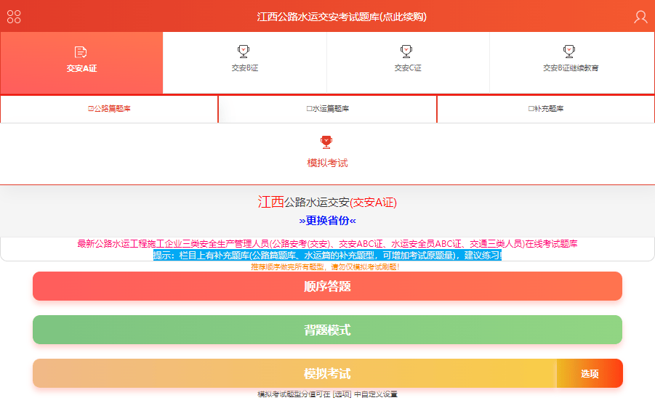
Task: Switch to the 交安B证继续教育 tab
Action: click(571, 63)
